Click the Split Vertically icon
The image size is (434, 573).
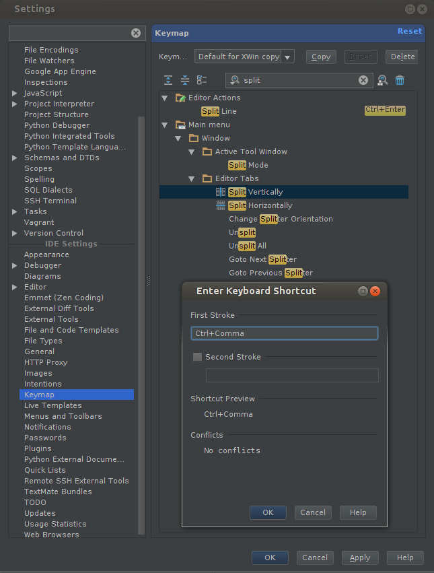pos(221,192)
